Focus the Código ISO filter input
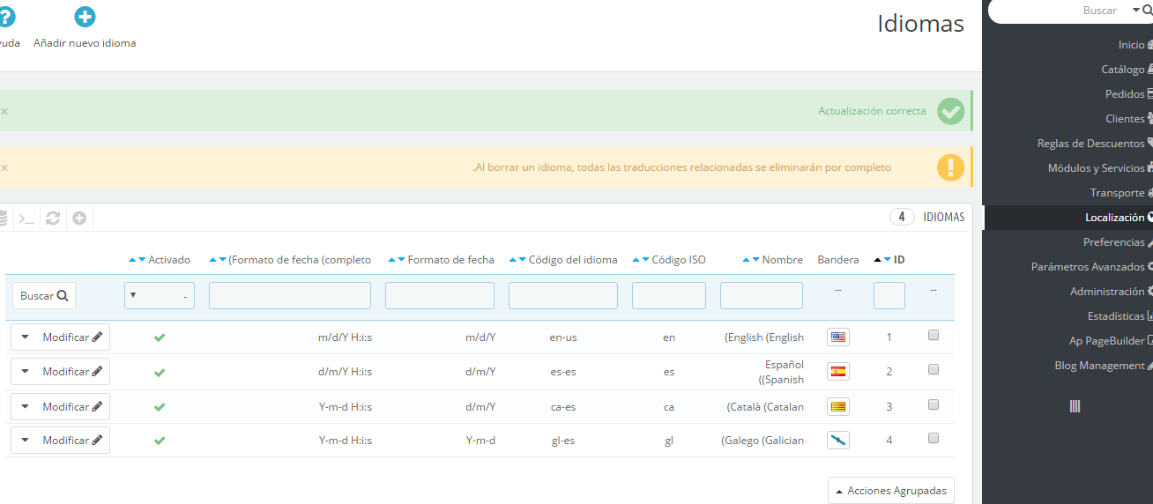The width and height of the screenshot is (1153, 504). click(x=669, y=296)
